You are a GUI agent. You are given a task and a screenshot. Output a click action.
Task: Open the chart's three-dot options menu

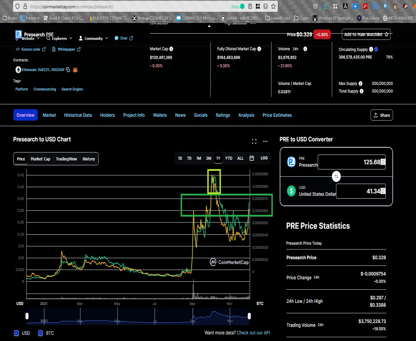click(265, 141)
